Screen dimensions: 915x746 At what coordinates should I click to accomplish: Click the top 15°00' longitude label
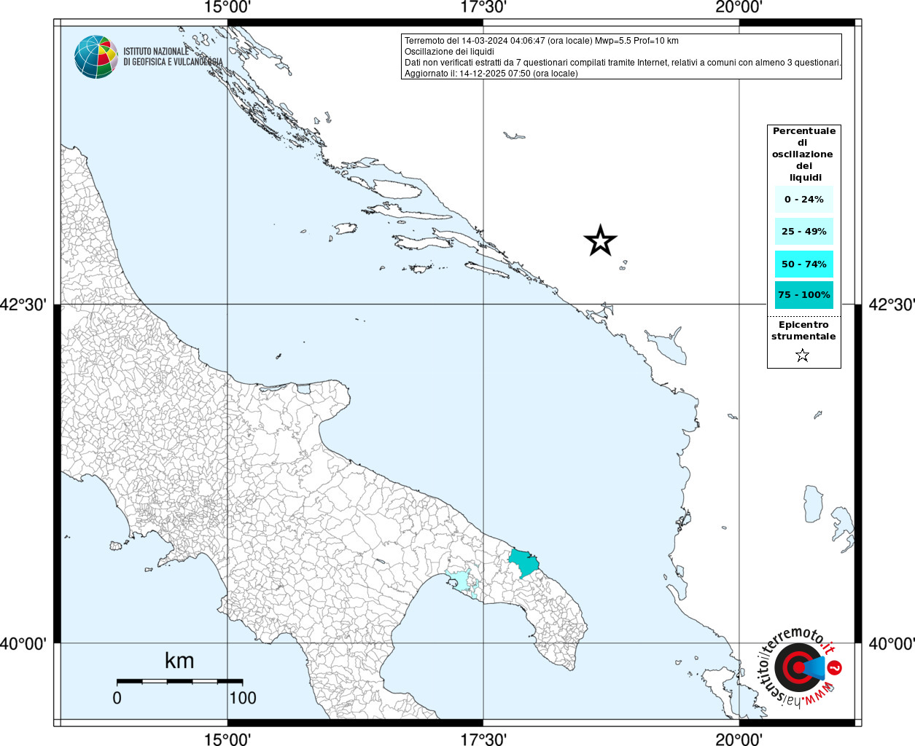pos(227,8)
